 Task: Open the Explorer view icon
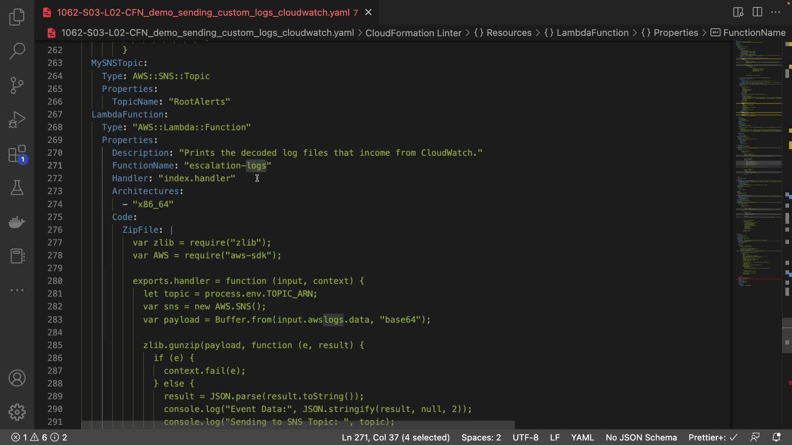click(17, 17)
